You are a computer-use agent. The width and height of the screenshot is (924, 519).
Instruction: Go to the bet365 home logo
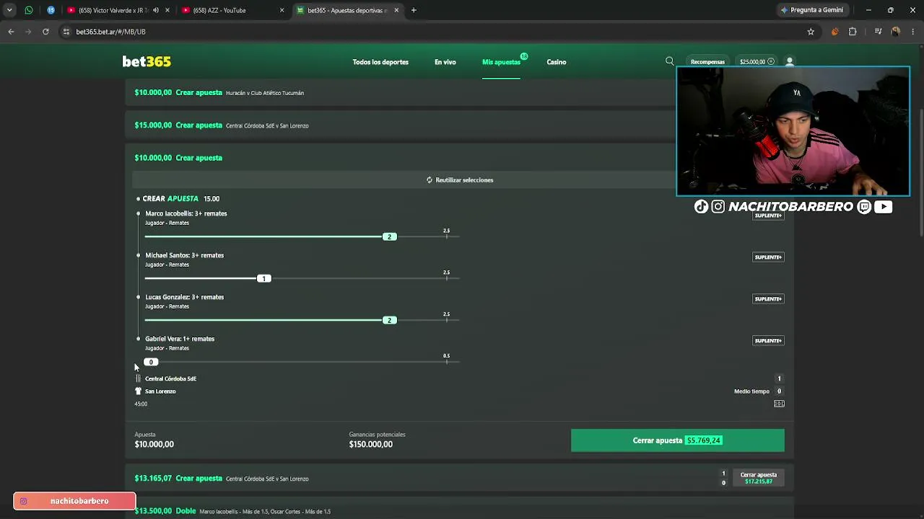(x=147, y=62)
